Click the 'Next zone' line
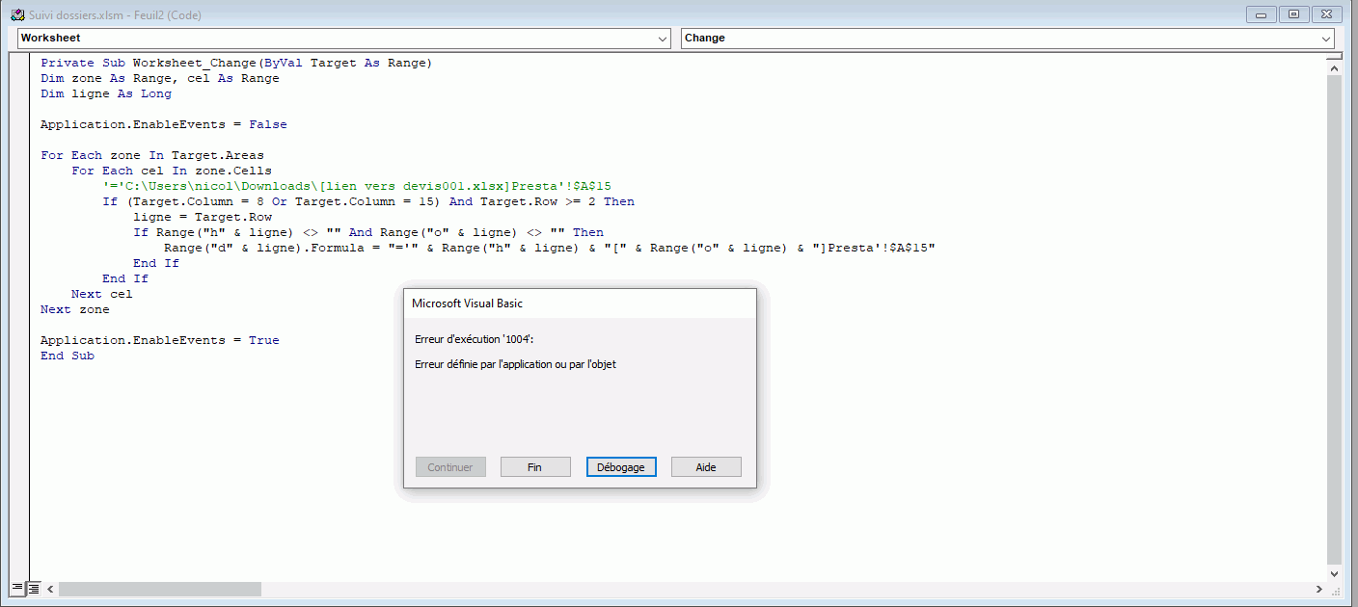This screenshot has width=1358, height=607. [75, 309]
